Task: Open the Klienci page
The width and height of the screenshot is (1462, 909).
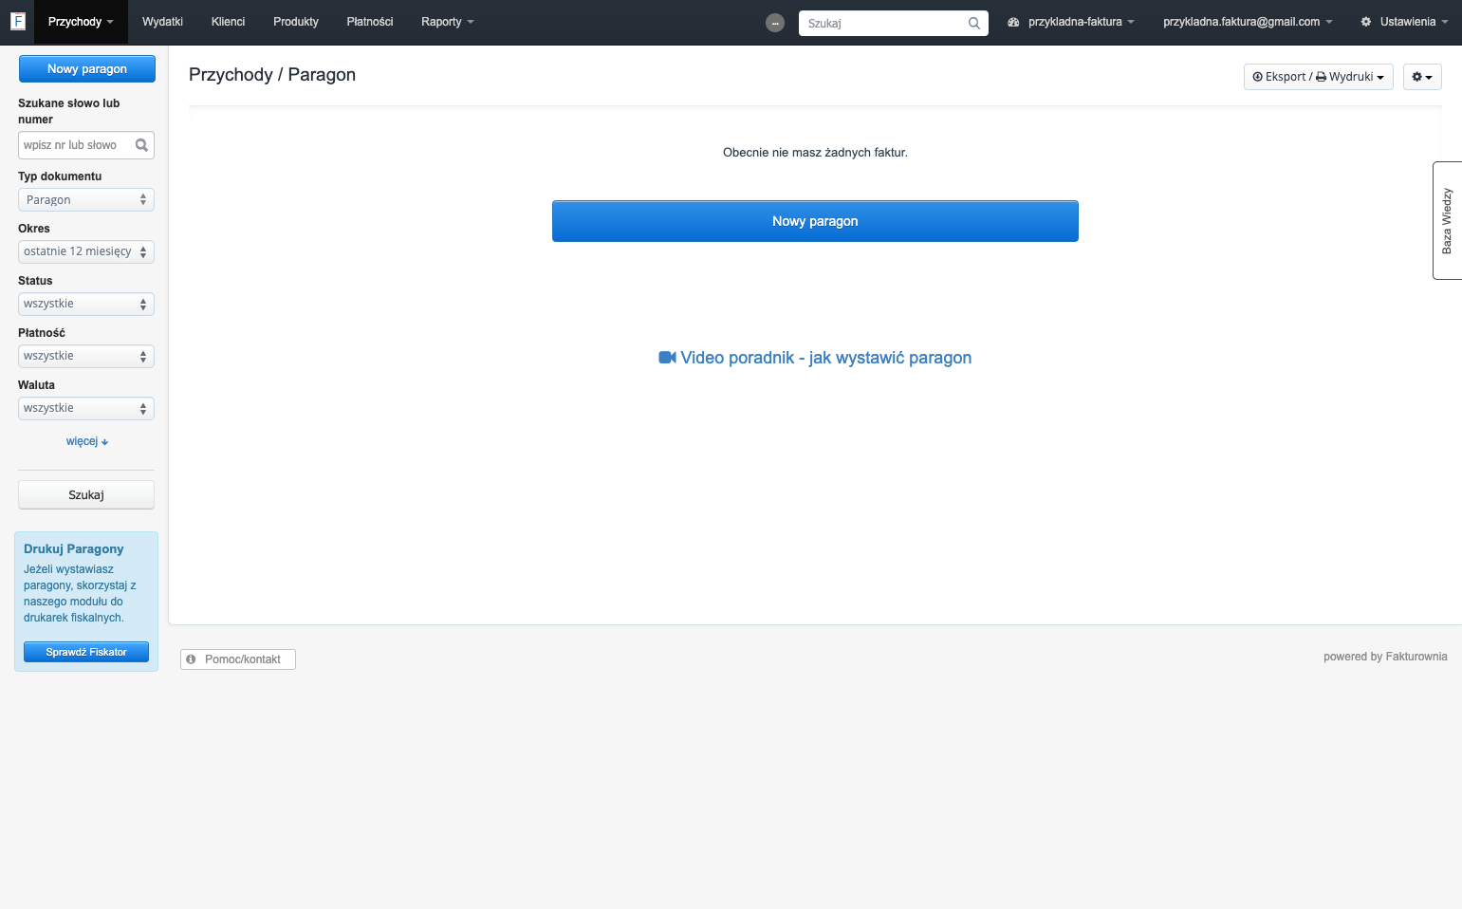Action: [228, 22]
